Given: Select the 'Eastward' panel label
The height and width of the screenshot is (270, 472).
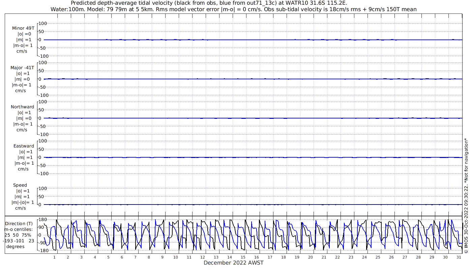Looking at the screenshot, I should coord(24,146).
